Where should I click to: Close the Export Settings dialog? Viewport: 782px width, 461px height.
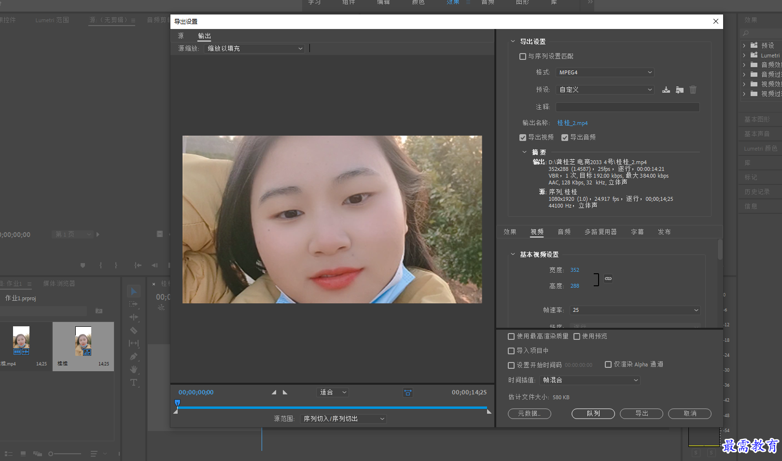click(716, 21)
